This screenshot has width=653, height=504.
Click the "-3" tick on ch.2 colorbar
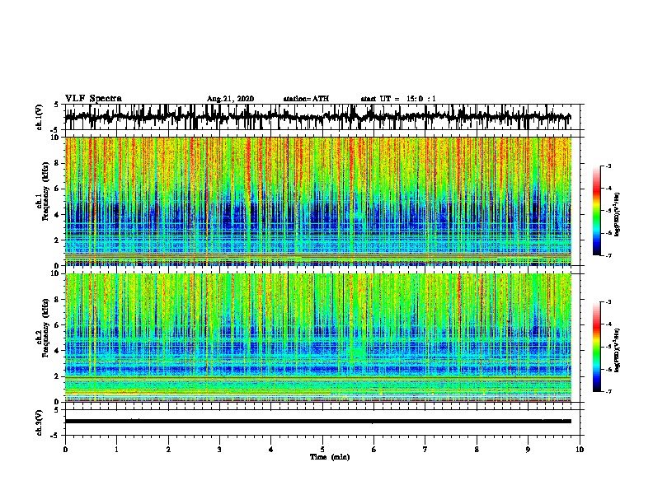point(608,302)
